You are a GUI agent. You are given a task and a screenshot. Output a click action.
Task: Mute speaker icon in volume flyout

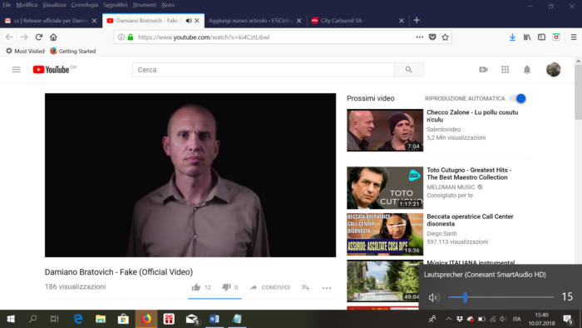tap(433, 297)
